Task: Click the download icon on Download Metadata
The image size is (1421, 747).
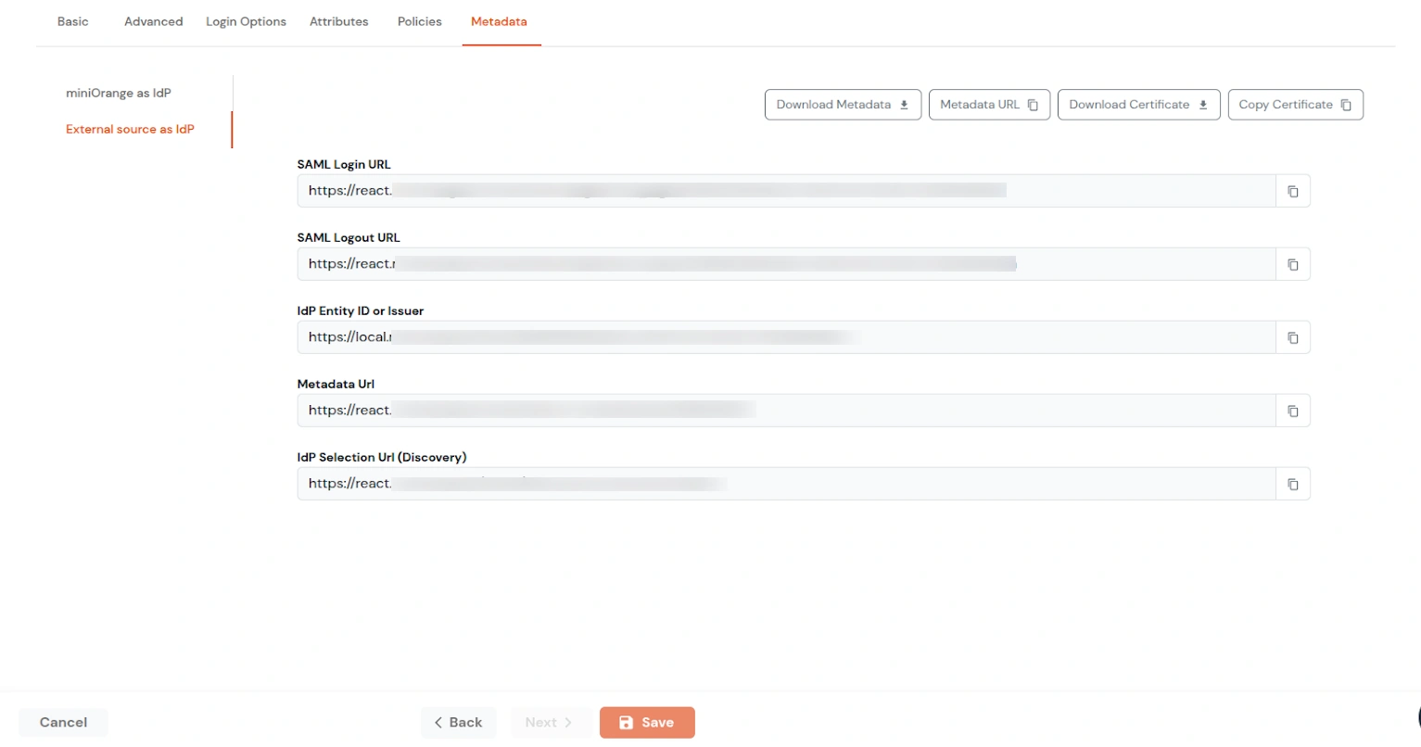Action: click(906, 104)
